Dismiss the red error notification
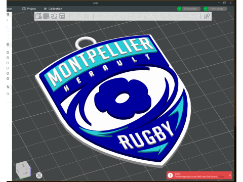The width and height of the screenshot is (243, 182). (230, 175)
